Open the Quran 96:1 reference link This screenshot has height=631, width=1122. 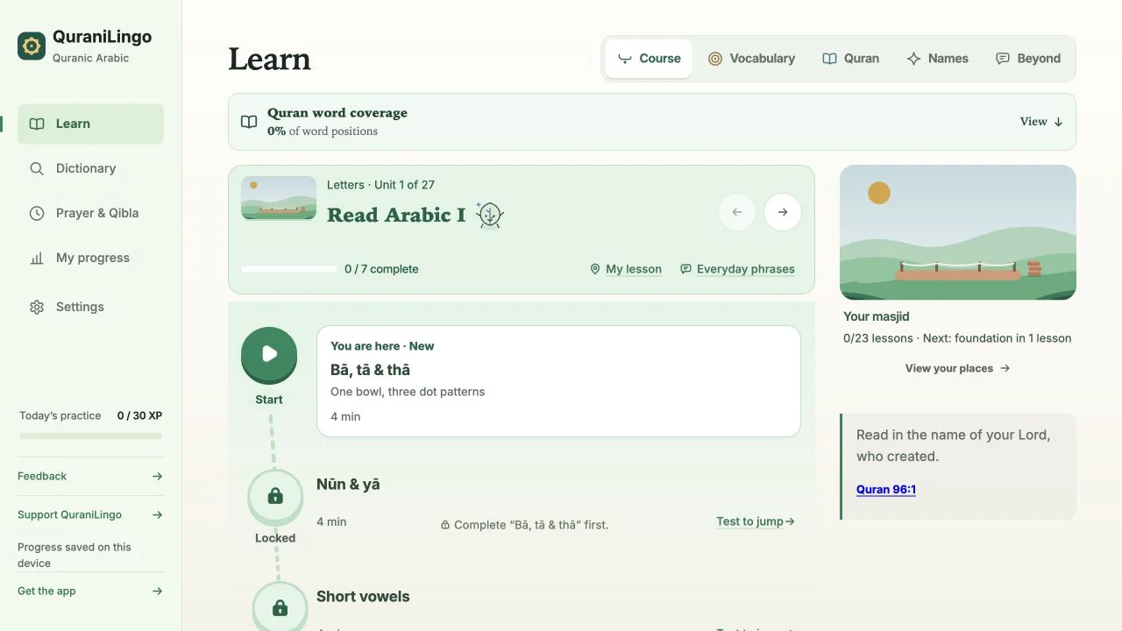click(886, 489)
